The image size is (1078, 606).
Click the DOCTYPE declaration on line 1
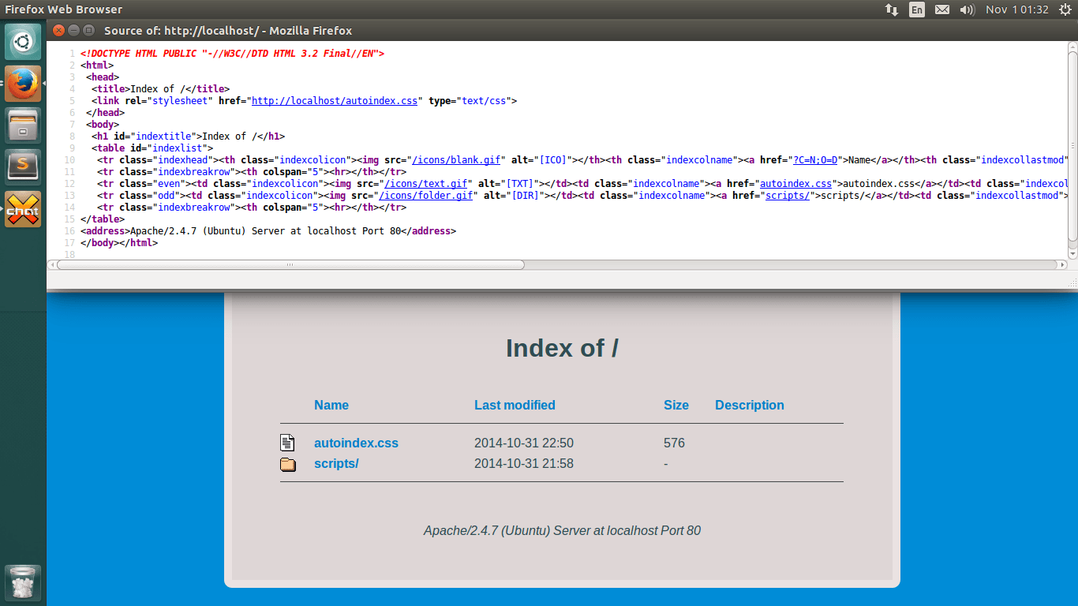point(232,54)
